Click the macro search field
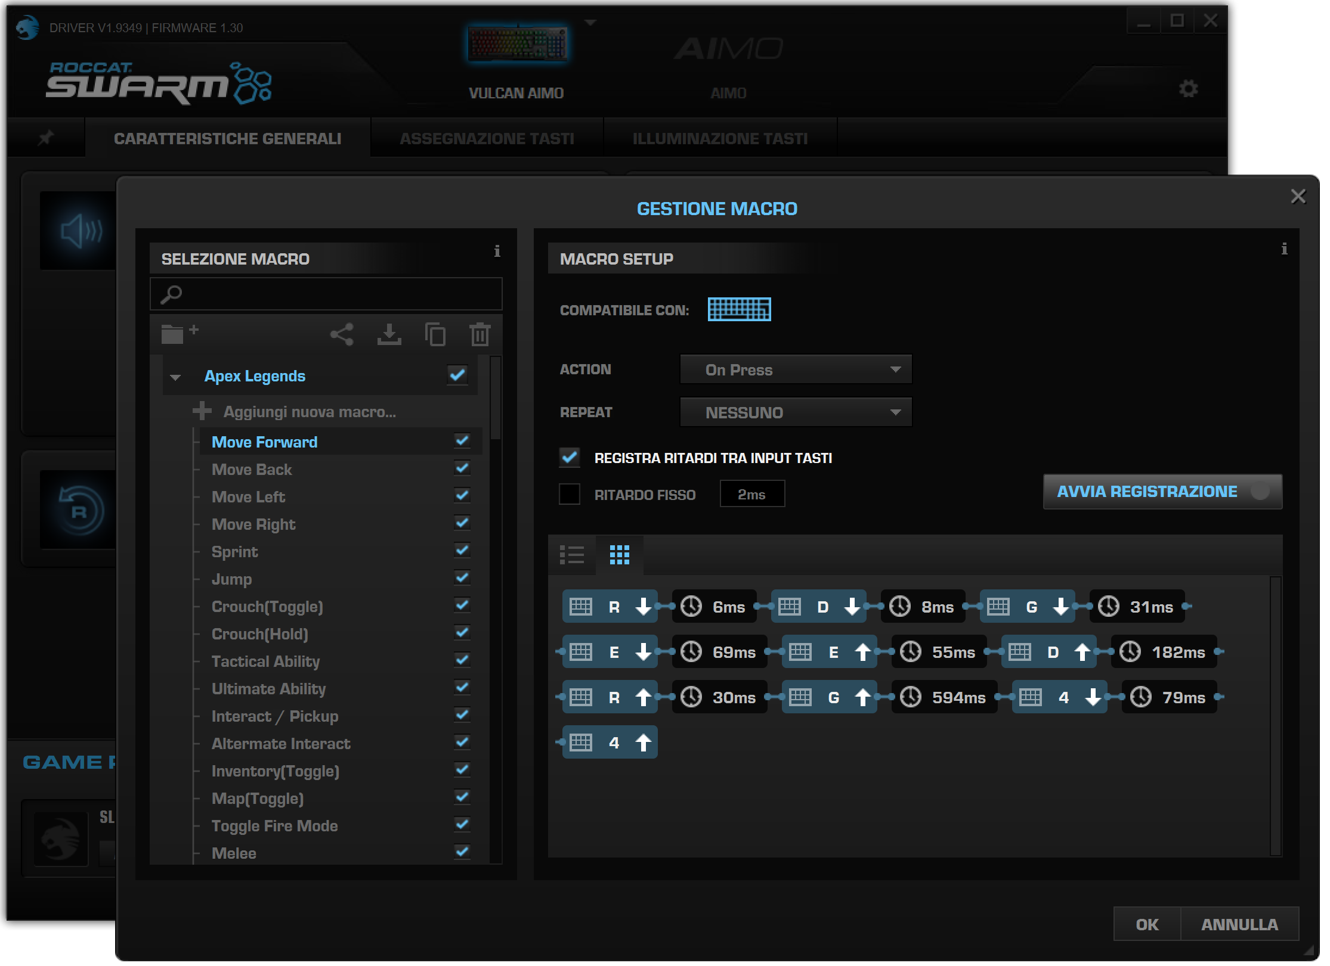1330x966 pixels. [326, 294]
